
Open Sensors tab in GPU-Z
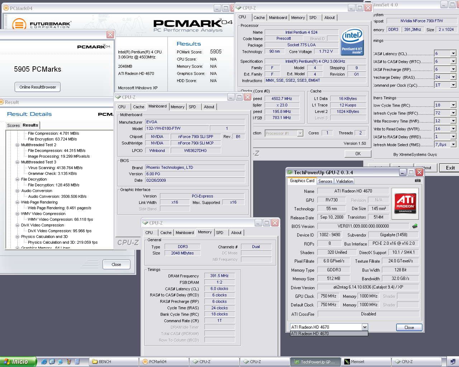(325, 181)
